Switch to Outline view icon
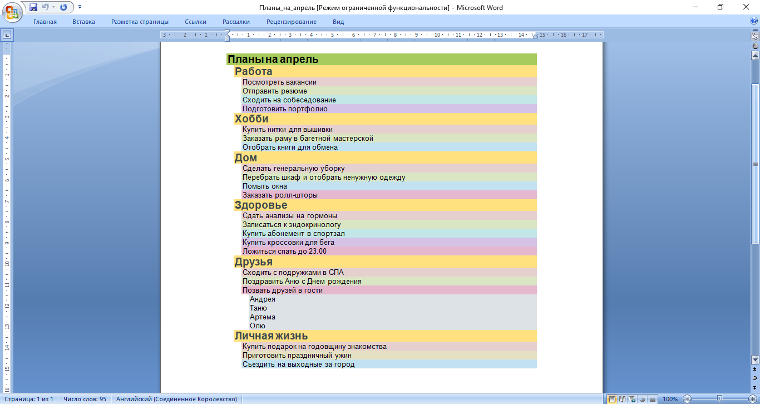 coord(641,399)
